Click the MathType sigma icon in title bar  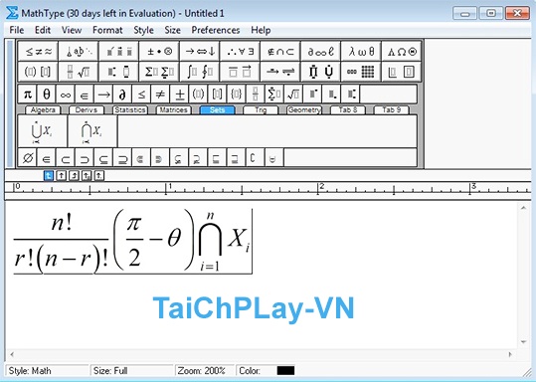12,13
